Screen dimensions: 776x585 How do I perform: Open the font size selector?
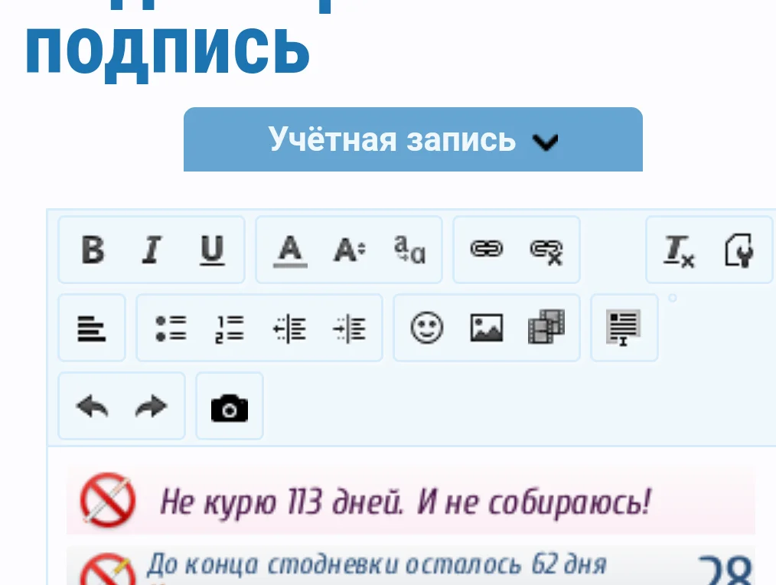(350, 250)
